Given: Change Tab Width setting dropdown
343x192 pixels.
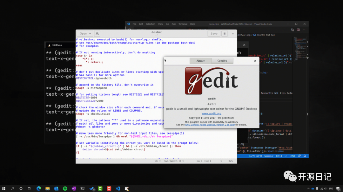Looking at the screenshot, I should (174, 161).
